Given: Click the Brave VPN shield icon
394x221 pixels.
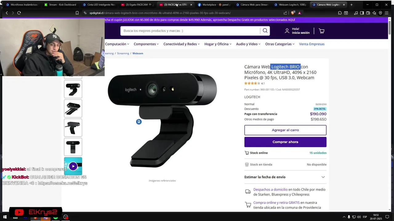Looking at the screenshot, I should coord(380,13).
